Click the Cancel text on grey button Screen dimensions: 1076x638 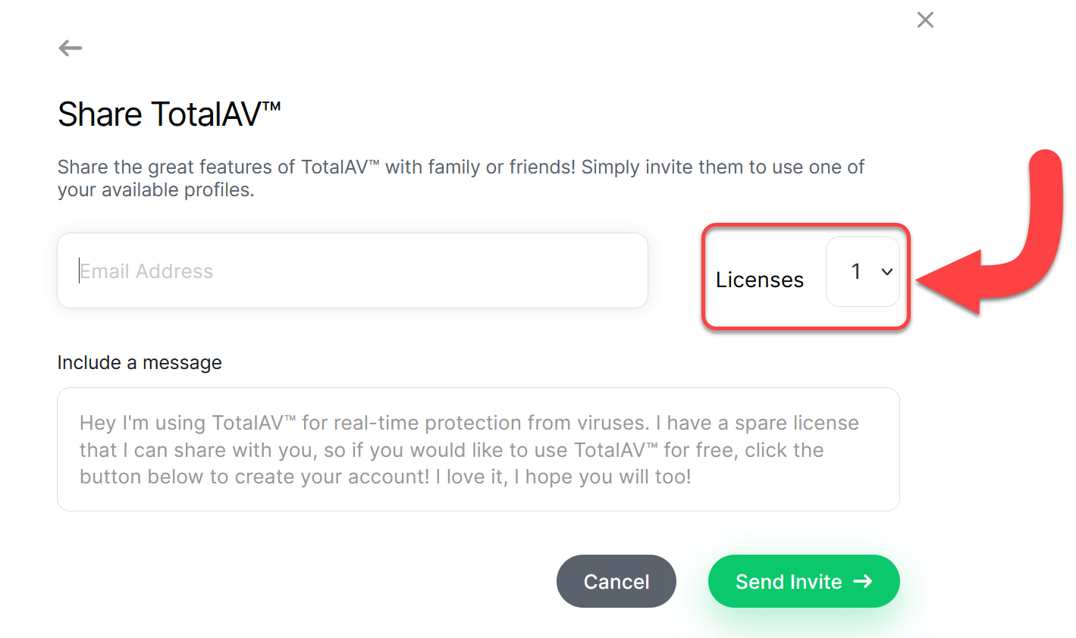click(x=616, y=581)
